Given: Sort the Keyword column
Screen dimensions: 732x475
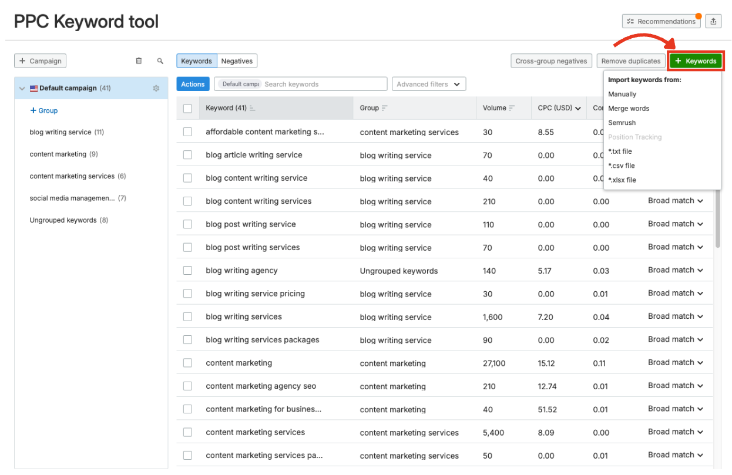Looking at the screenshot, I should click(256, 108).
